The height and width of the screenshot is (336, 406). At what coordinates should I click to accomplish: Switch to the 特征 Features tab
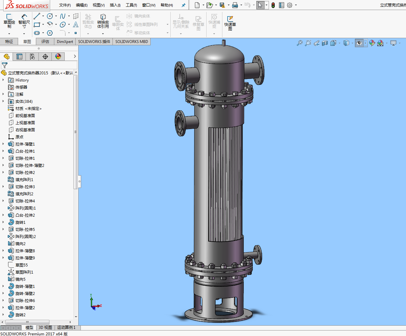pyautogui.click(x=9, y=42)
